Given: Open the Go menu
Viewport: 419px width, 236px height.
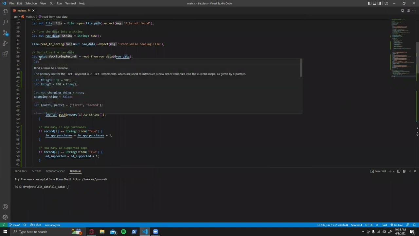Looking at the screenshot, I should (51, 3).
